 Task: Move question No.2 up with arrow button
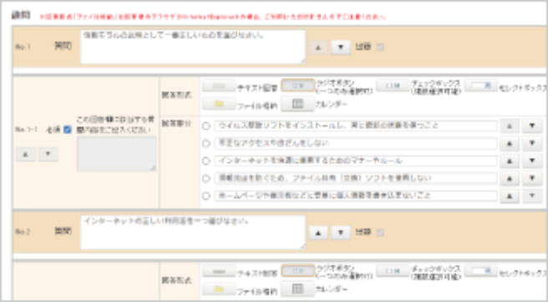click(318, 233)
